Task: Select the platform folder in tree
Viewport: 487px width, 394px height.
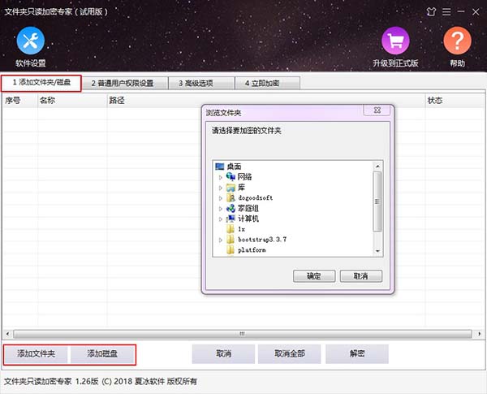Action: point(252,250)
